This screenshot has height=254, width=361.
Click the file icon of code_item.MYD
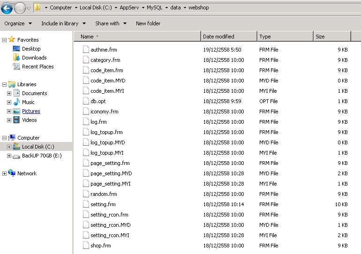click(x=86, y=80)
